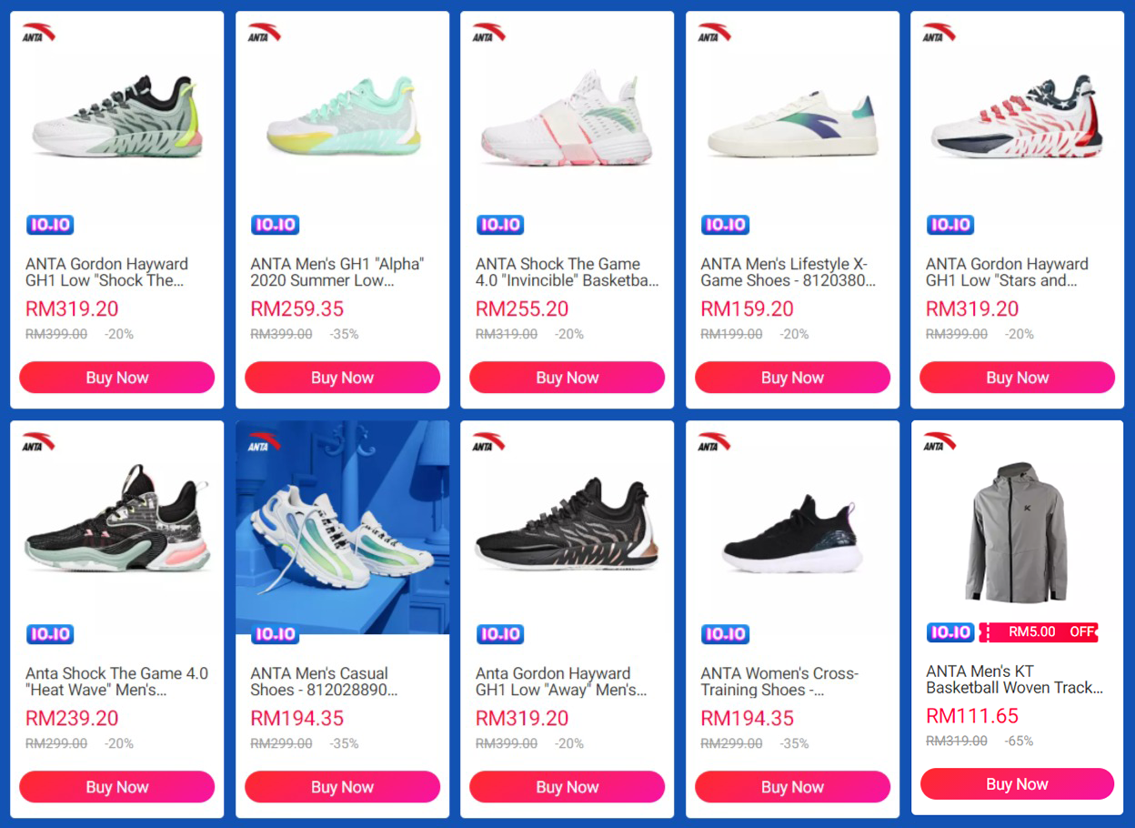The height and width of the screenshot is (828, 1135).
Task: View the Stars and Stripes shoe image
Action: point(1017,118)
